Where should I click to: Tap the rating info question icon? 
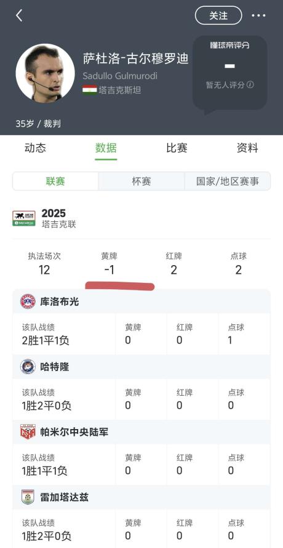coord(250,85)
